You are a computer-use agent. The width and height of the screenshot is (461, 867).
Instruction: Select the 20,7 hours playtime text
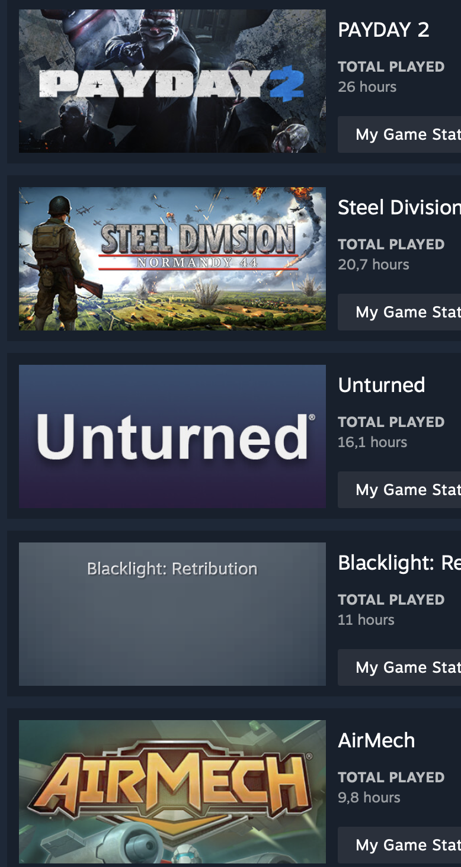(x=373, y=265)
